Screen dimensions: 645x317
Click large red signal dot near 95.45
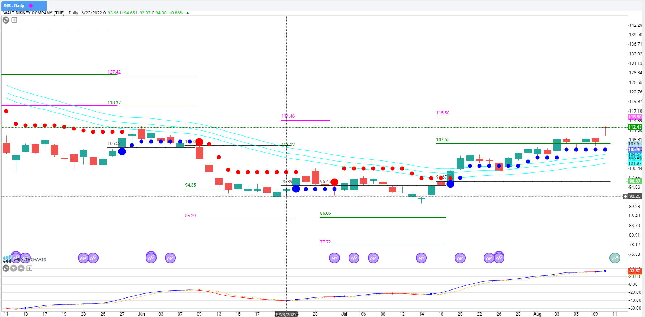tap(334, 182)
